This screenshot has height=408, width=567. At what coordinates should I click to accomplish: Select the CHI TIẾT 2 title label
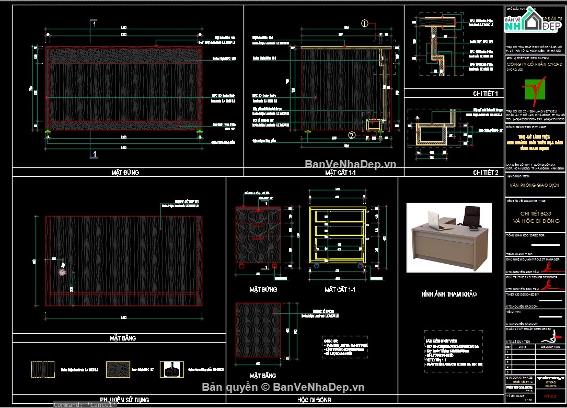[x=485, y=172]
